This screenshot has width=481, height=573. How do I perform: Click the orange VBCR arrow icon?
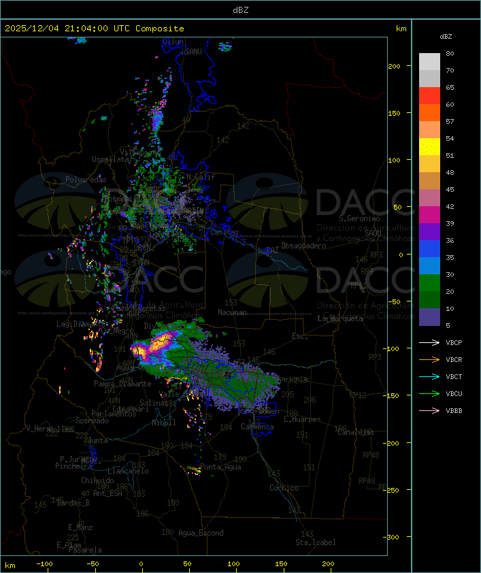(x=429, y=359)
